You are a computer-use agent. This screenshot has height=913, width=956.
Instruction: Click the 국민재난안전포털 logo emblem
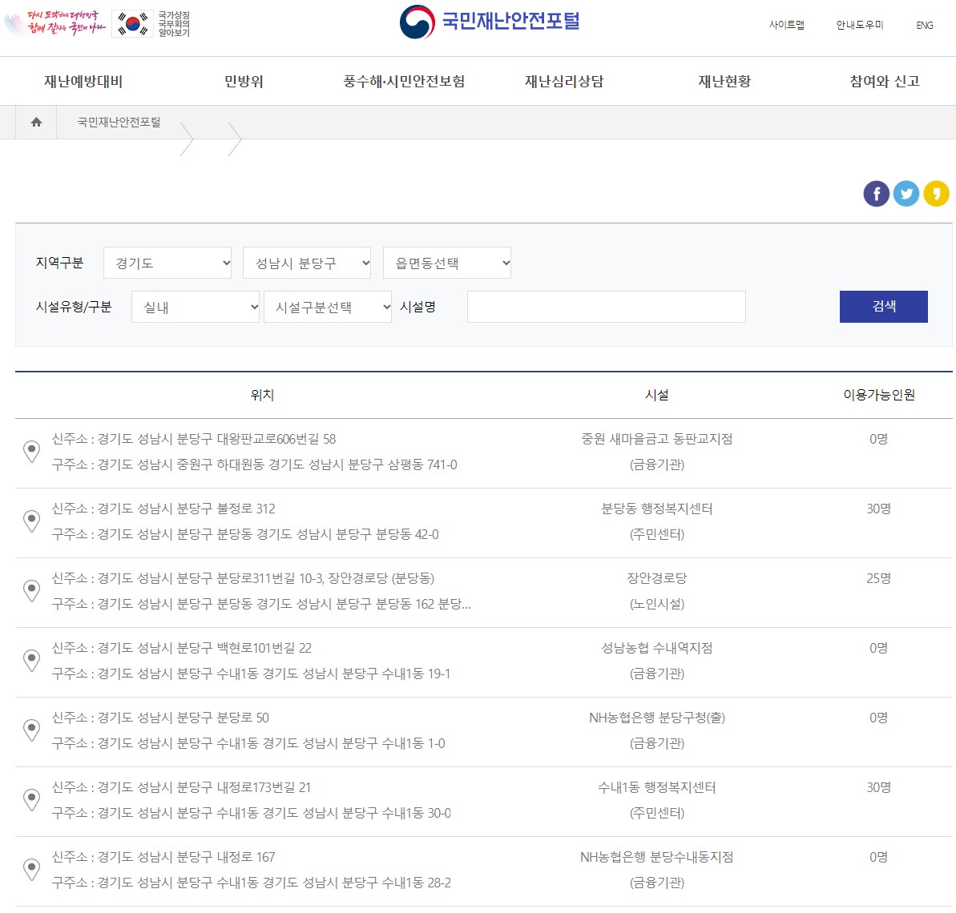[x=417, y=20]
